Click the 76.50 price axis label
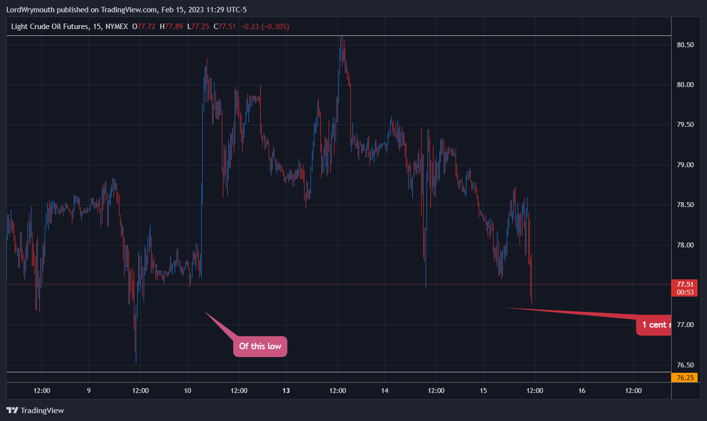The height and width of the screenshot is (421, 707). click(x=685, y=365)
